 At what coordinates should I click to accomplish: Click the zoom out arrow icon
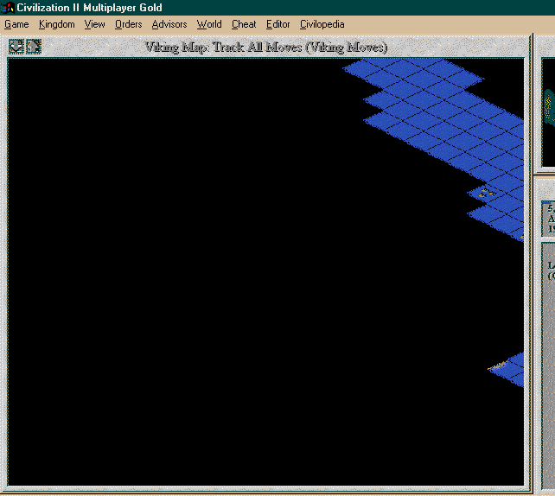coord(16,47)
